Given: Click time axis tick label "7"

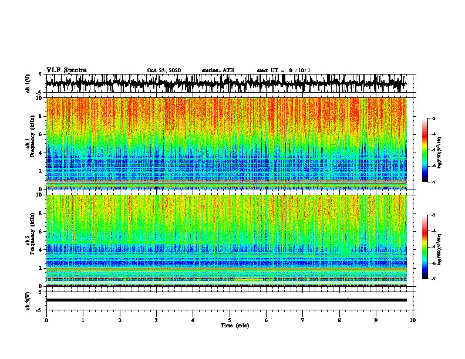Looking at the screenshot, I should click(x=303, y=320).
